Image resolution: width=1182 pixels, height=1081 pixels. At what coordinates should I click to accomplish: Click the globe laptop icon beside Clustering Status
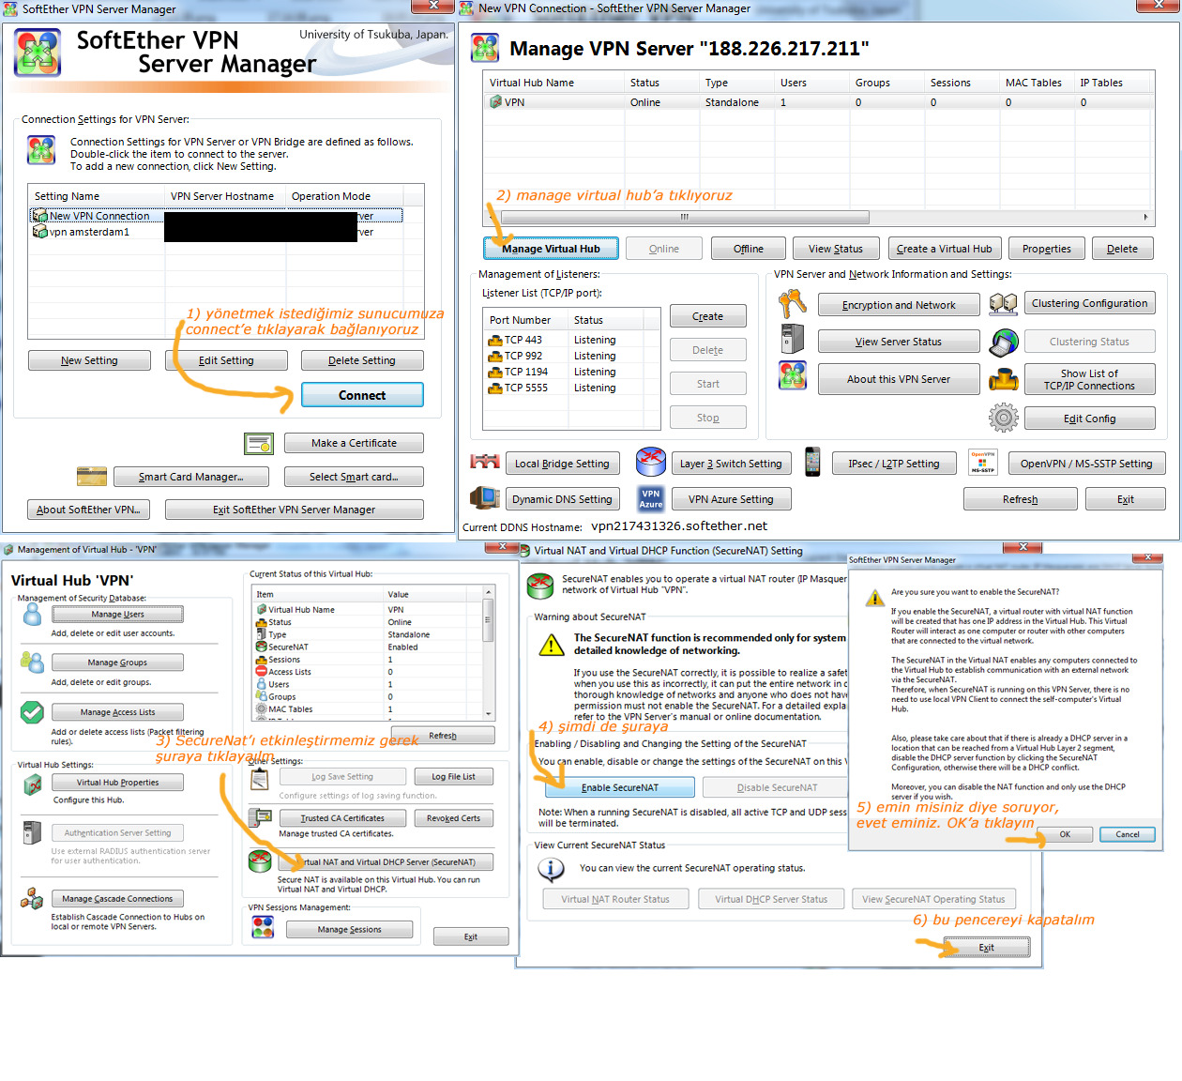pyautogui.click(x=1004, y=343)
